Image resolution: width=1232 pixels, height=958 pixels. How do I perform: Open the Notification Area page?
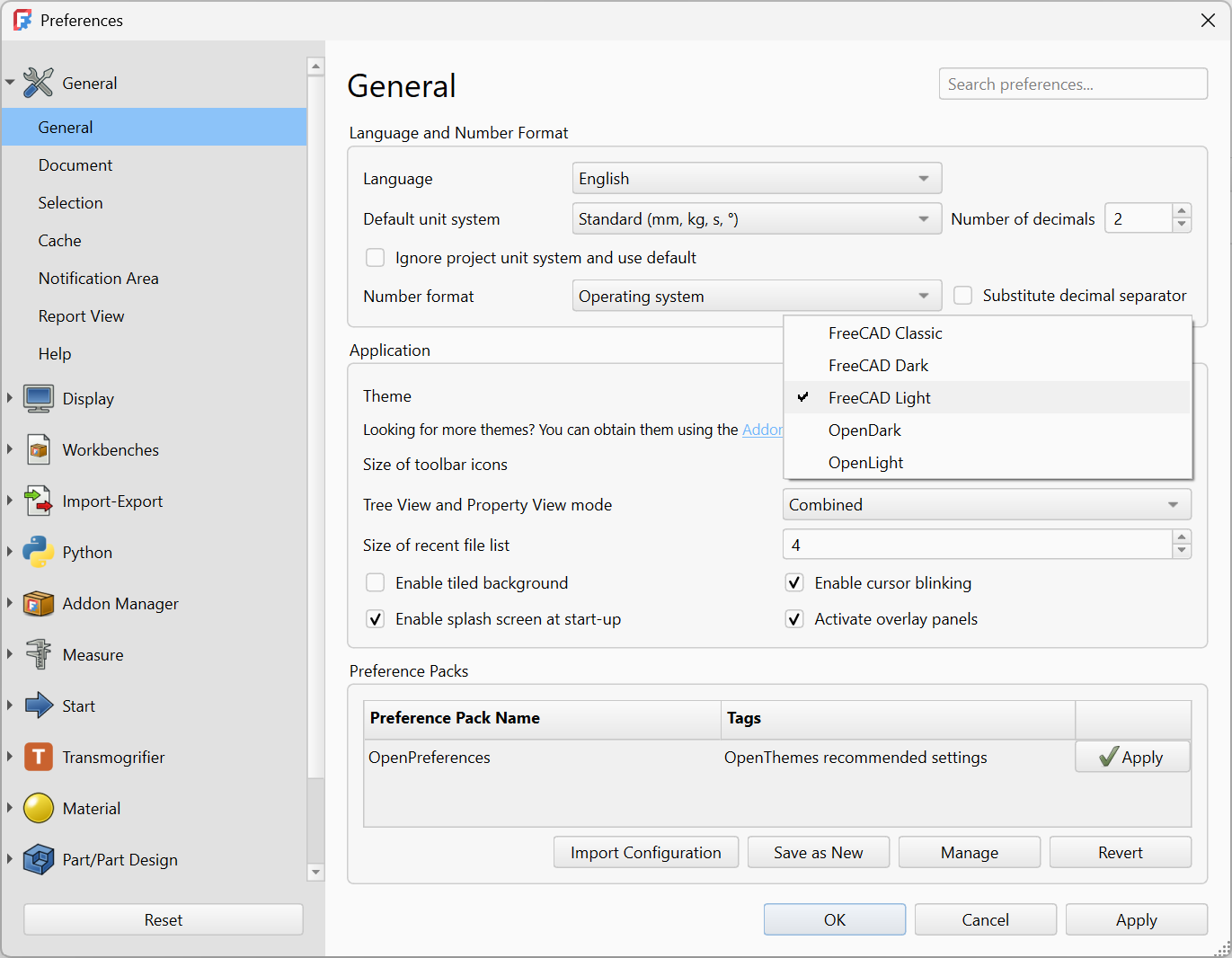pos(154,279)
